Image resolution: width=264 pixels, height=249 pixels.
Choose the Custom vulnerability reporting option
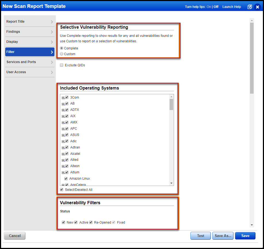(x=62, y=54)
